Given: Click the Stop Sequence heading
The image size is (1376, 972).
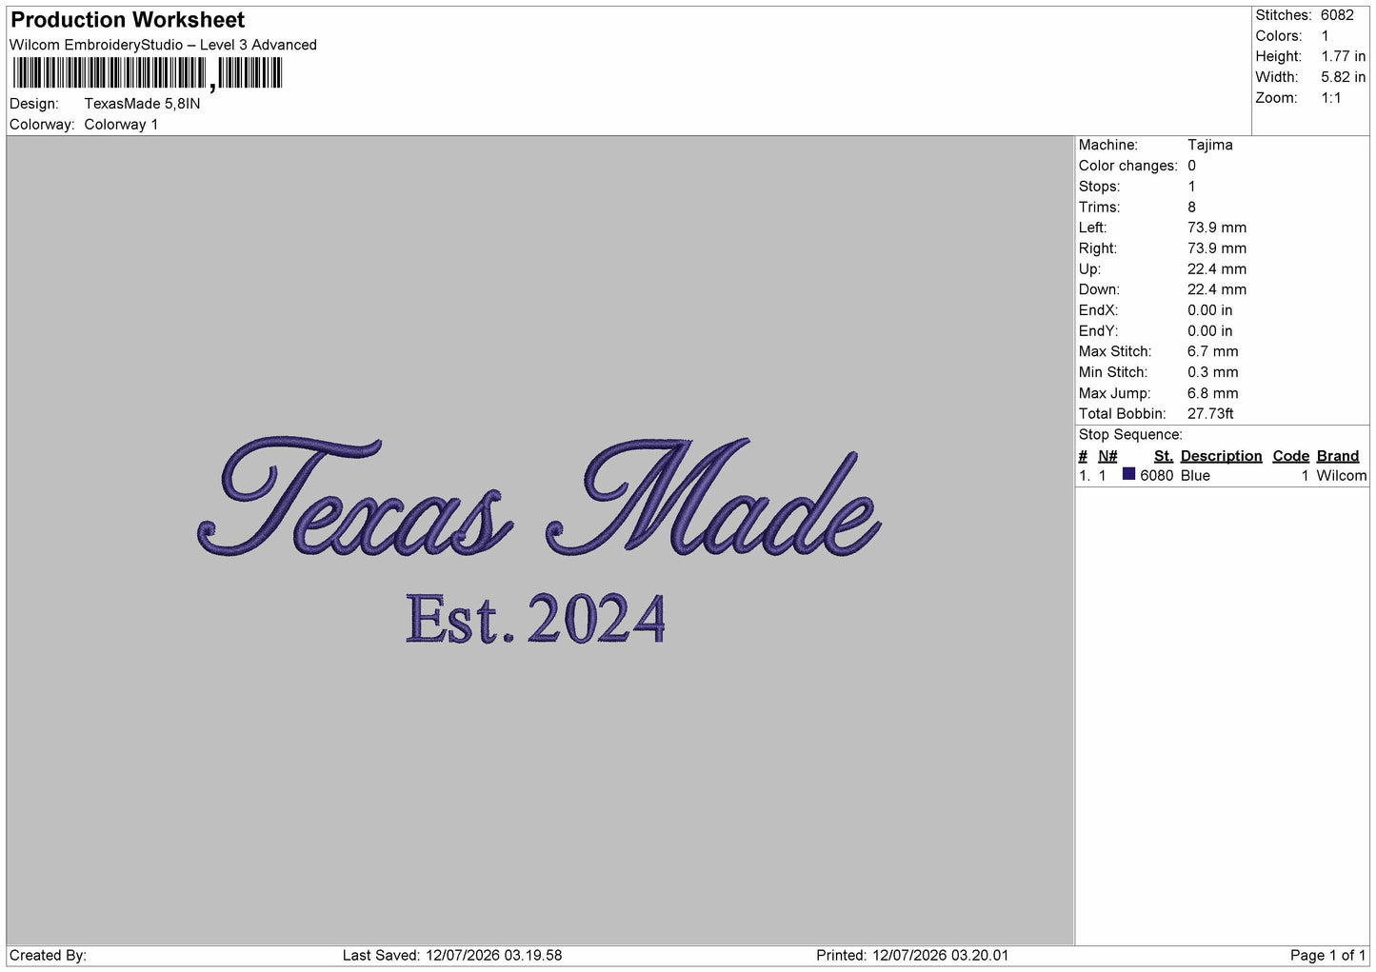Looking at the screenshot, I should click(1130, 435).
